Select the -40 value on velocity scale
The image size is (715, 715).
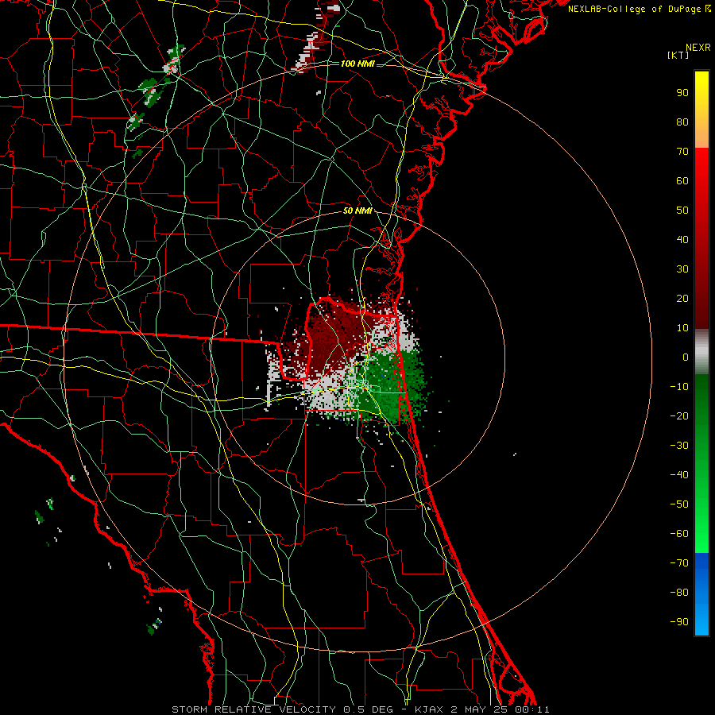679,475
